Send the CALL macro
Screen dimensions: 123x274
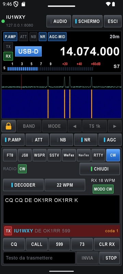coord(37,244)
